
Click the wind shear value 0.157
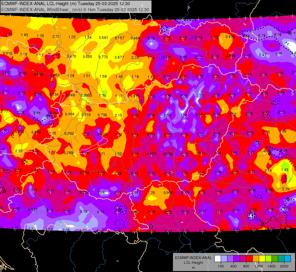120,38
